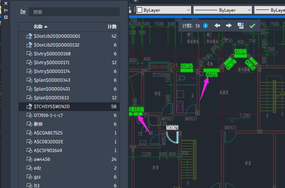This screenshot has width=285, height=188.
Task: Click the count details info icon
Action: [206, 26]
